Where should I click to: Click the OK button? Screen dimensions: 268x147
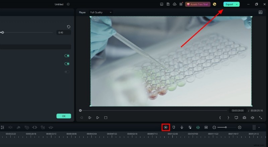(64, 116)
